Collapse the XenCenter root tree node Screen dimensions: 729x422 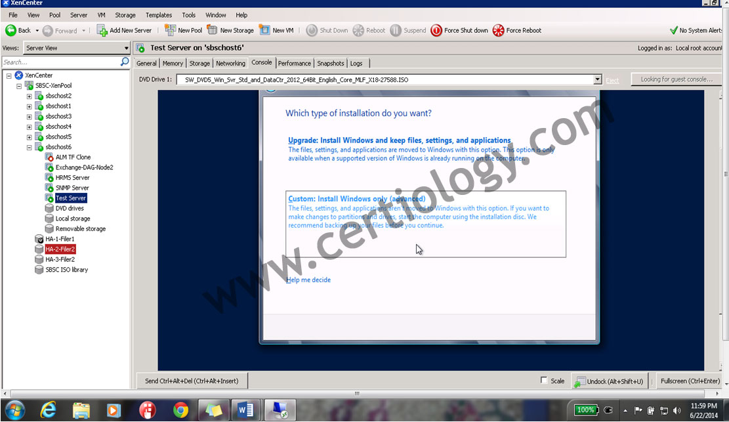(x=9, y=75)
